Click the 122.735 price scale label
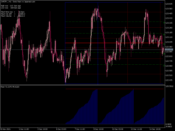Screen dimensions: 175x131 point(169,61)
